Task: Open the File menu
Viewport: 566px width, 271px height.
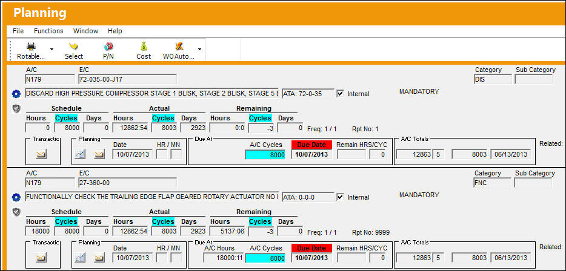Action: [18, 31]
